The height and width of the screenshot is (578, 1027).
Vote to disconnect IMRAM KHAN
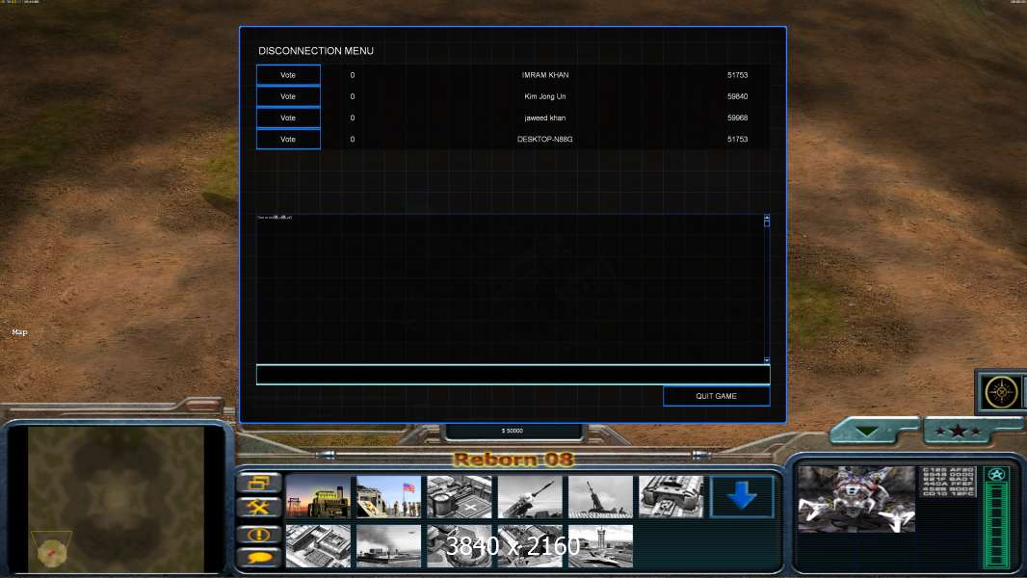(x=288, y=75)
